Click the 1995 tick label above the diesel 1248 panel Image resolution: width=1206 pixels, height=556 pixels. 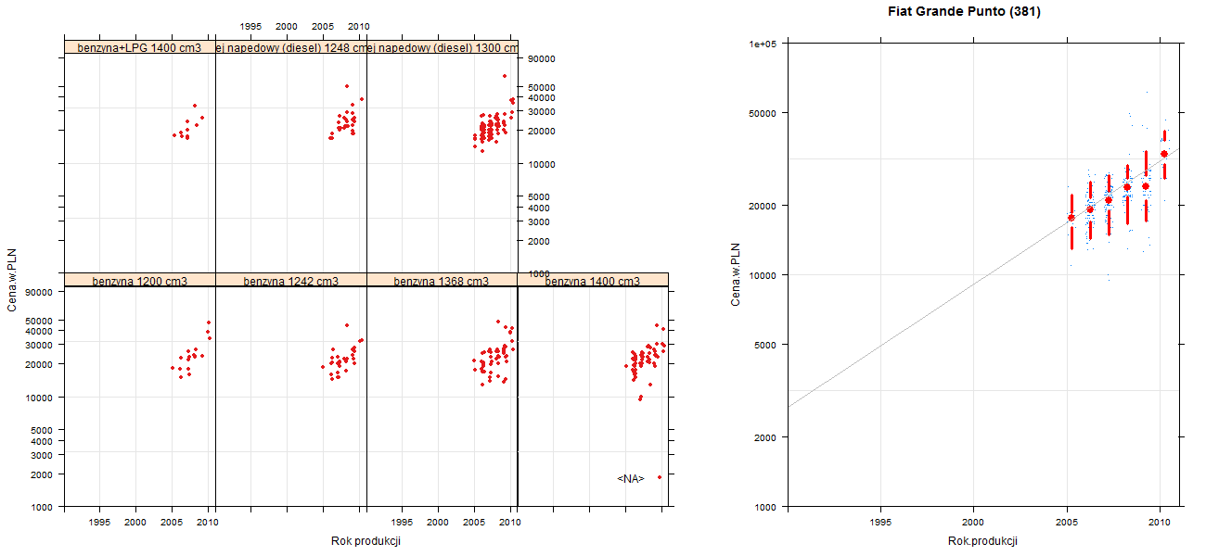(x=250, y=26)
